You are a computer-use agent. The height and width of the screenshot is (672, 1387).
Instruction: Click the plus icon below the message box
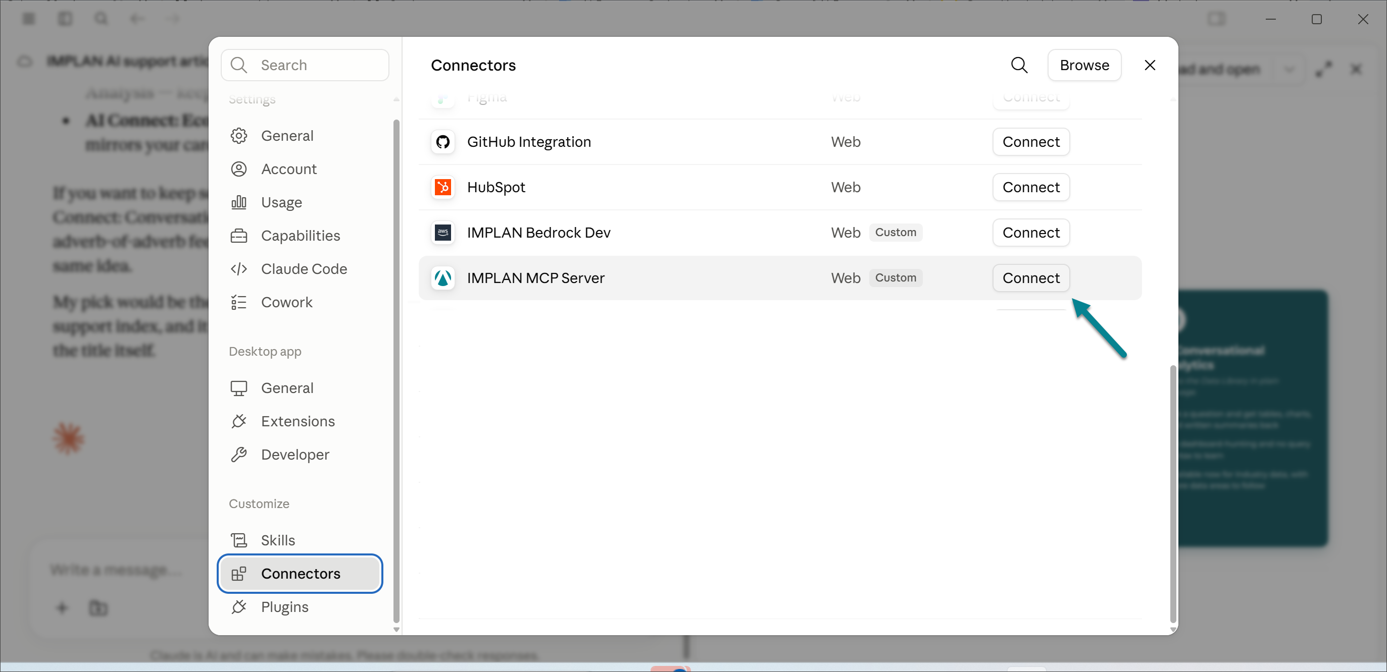point(62,608)
